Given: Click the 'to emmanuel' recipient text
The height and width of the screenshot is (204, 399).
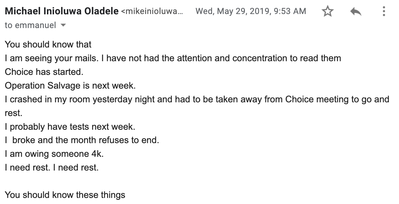Looking at the screenshot, I should click(x=30, y=25).
